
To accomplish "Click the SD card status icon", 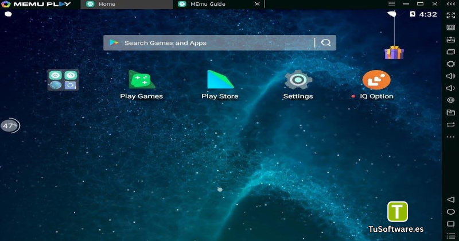I will [x=413, y=14].
